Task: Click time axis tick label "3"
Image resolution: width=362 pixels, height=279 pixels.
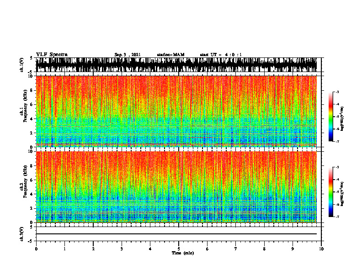Action: (x=122, y=249)
